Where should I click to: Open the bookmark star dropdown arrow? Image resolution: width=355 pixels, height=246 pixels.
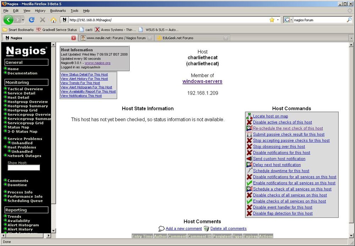point(278,20)
